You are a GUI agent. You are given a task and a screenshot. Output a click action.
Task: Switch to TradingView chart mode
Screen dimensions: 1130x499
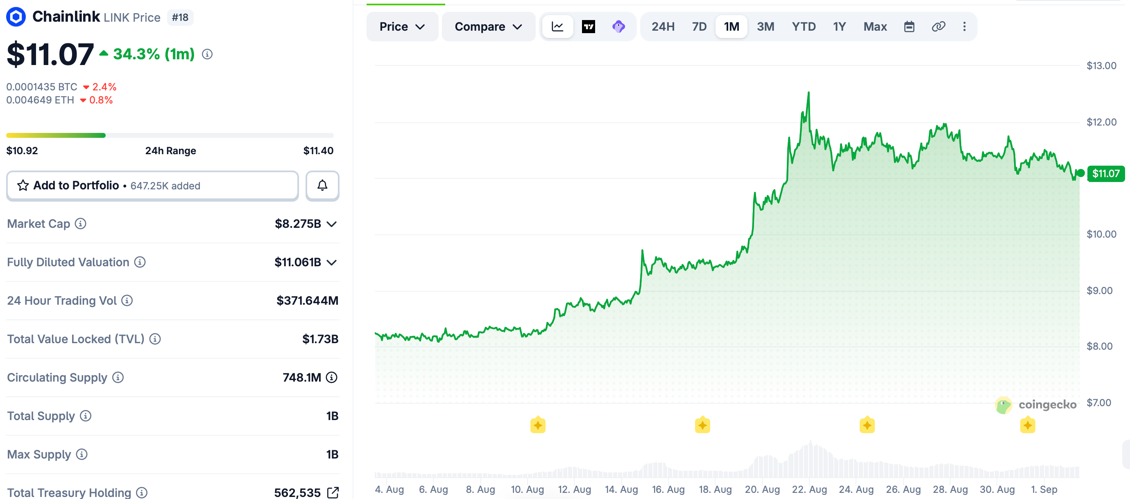pyautogui.click(x=588, y=27)
